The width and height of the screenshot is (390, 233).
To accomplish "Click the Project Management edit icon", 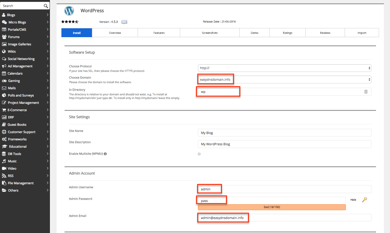I will pyautogui.click(x=4, y=103).
